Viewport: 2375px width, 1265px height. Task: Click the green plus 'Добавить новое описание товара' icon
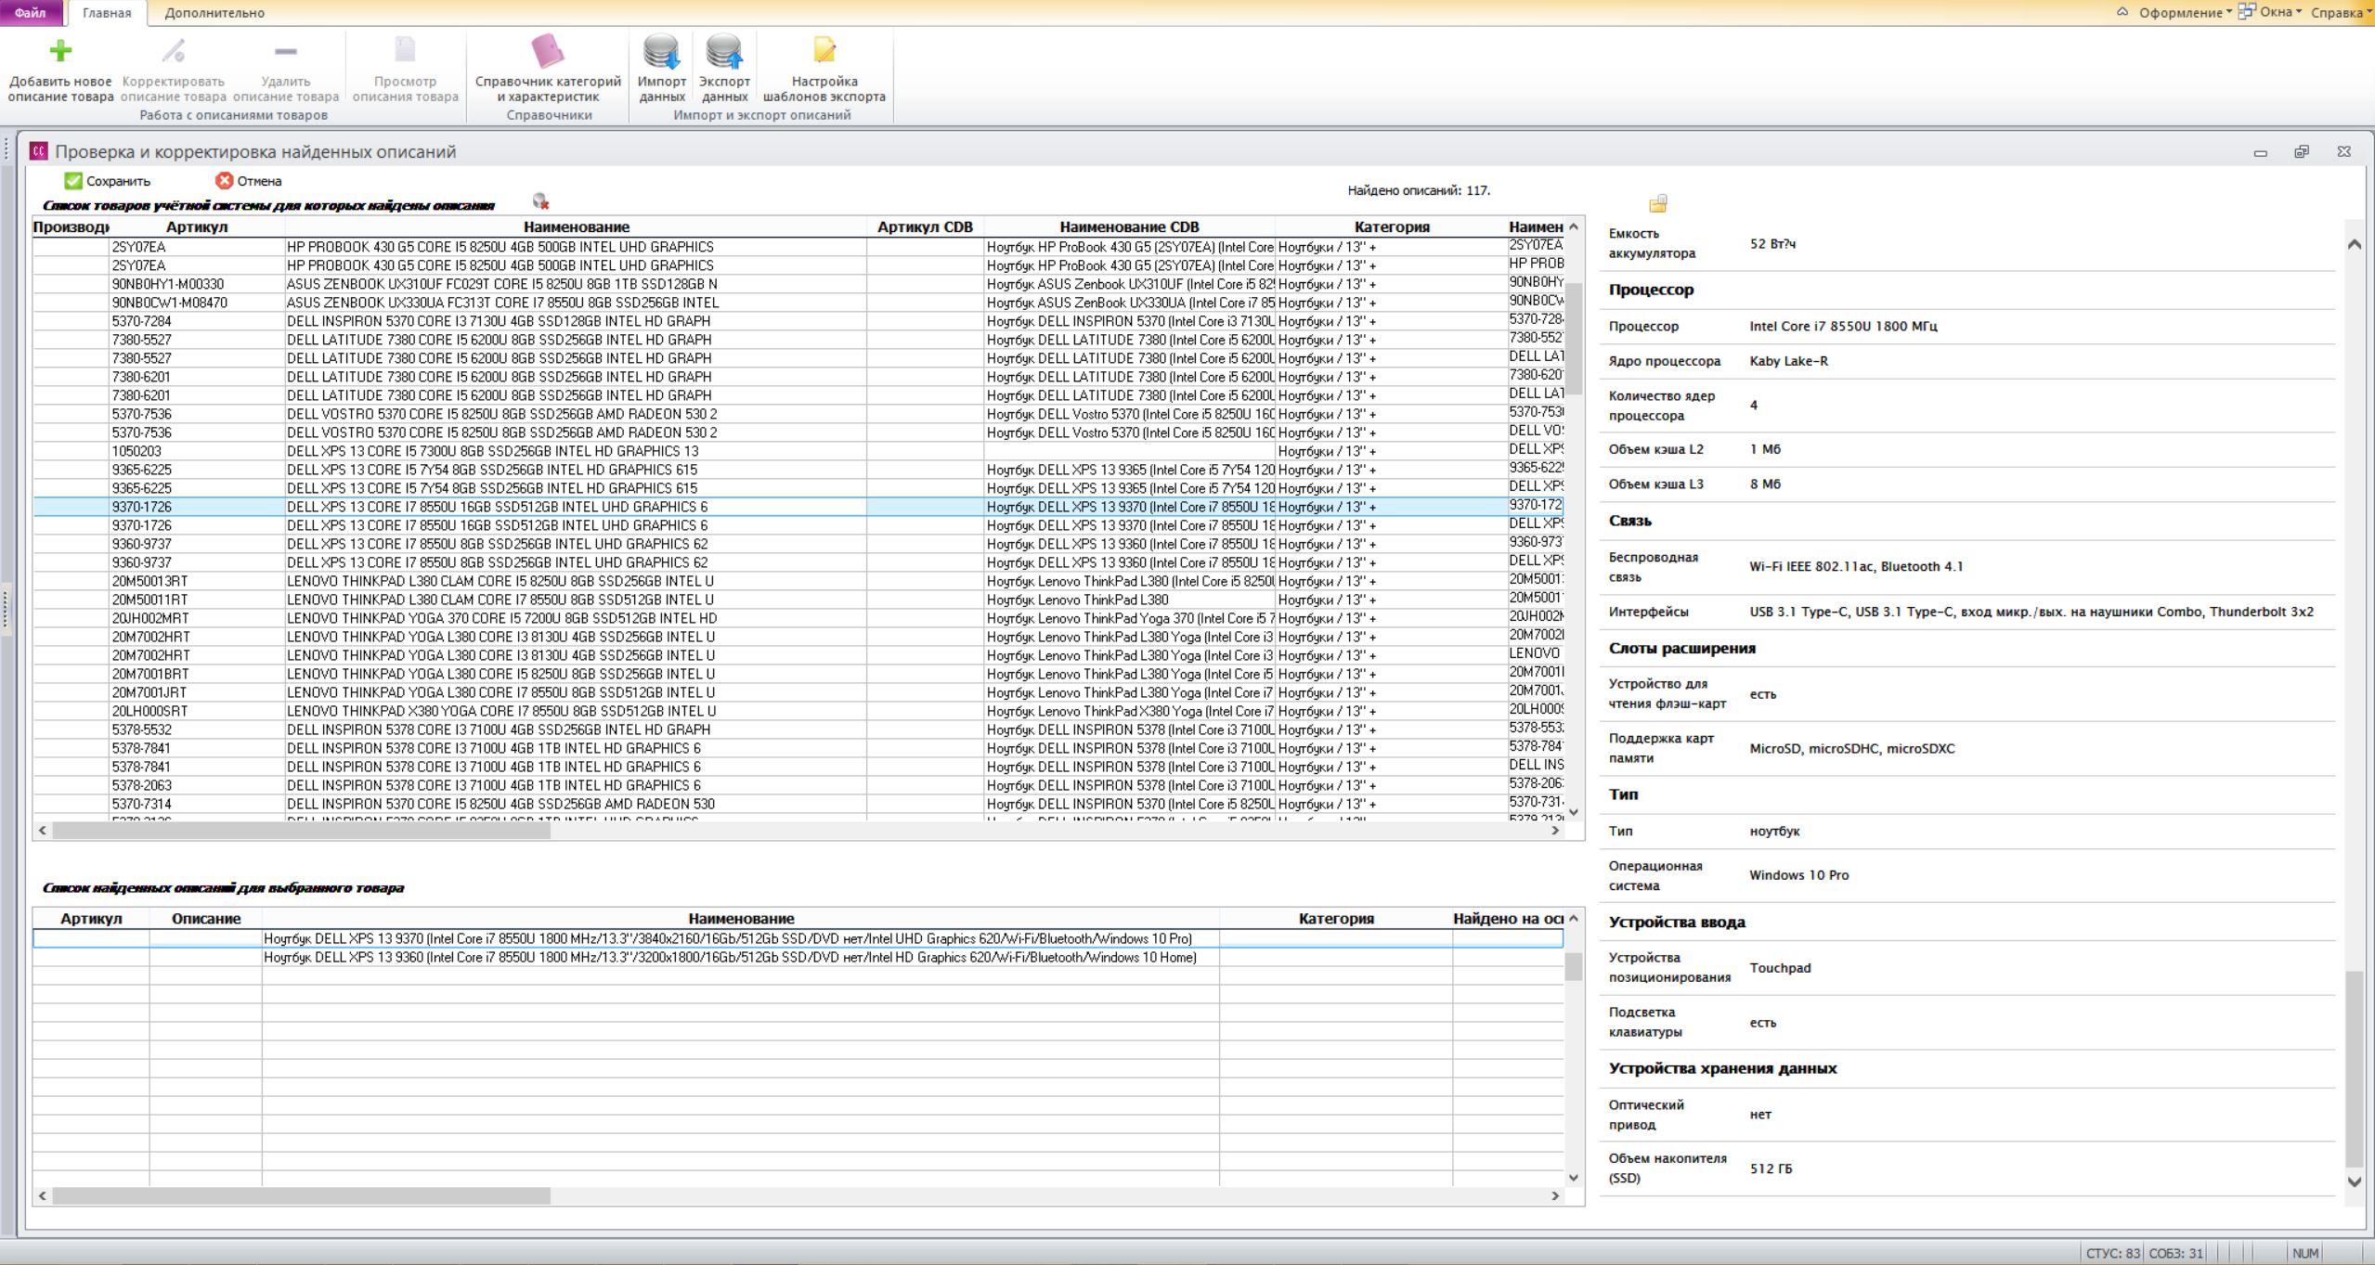point(60,50)
